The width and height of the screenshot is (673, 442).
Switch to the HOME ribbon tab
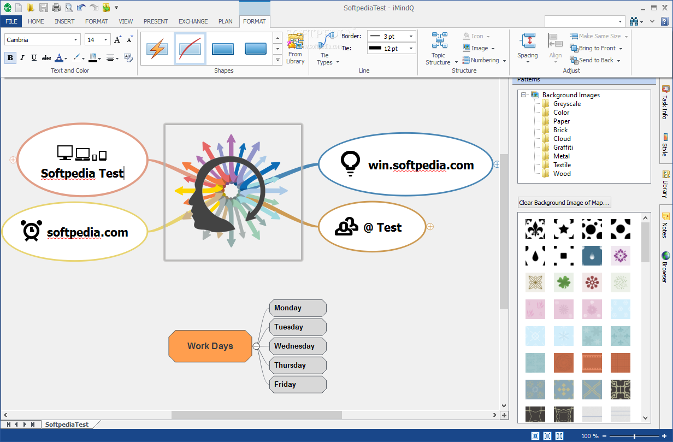(x=36, y=21)
